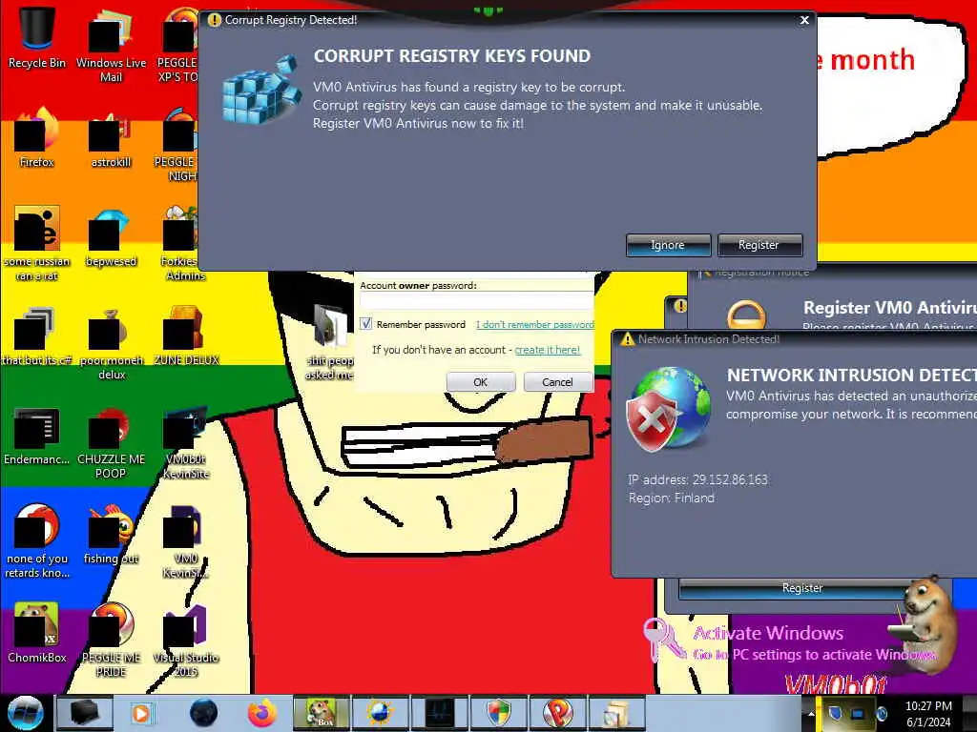Click the network monitor tray icon

pos(858,713)
